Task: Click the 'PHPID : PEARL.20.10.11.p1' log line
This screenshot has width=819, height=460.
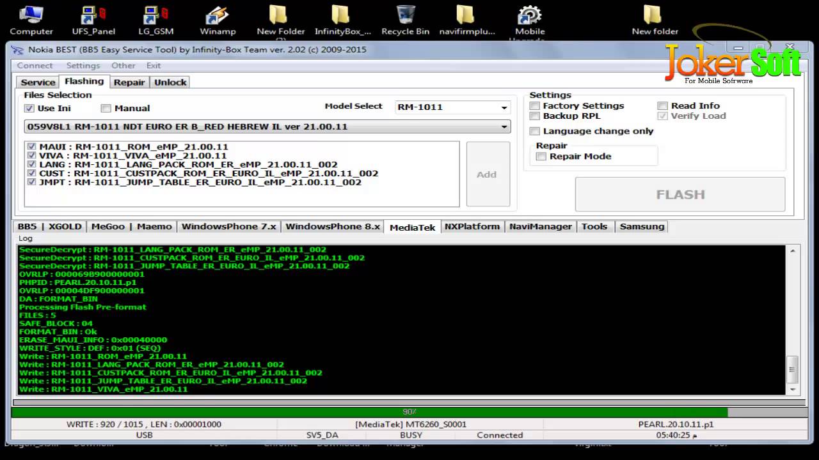Action: point(77,282)
